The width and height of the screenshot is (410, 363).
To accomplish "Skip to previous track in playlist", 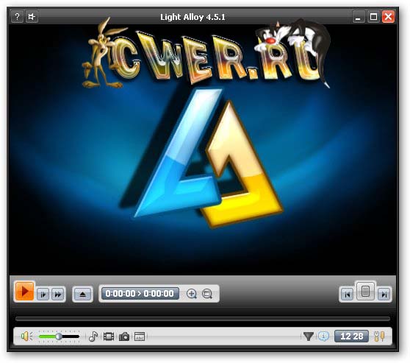I will point(348,295).
